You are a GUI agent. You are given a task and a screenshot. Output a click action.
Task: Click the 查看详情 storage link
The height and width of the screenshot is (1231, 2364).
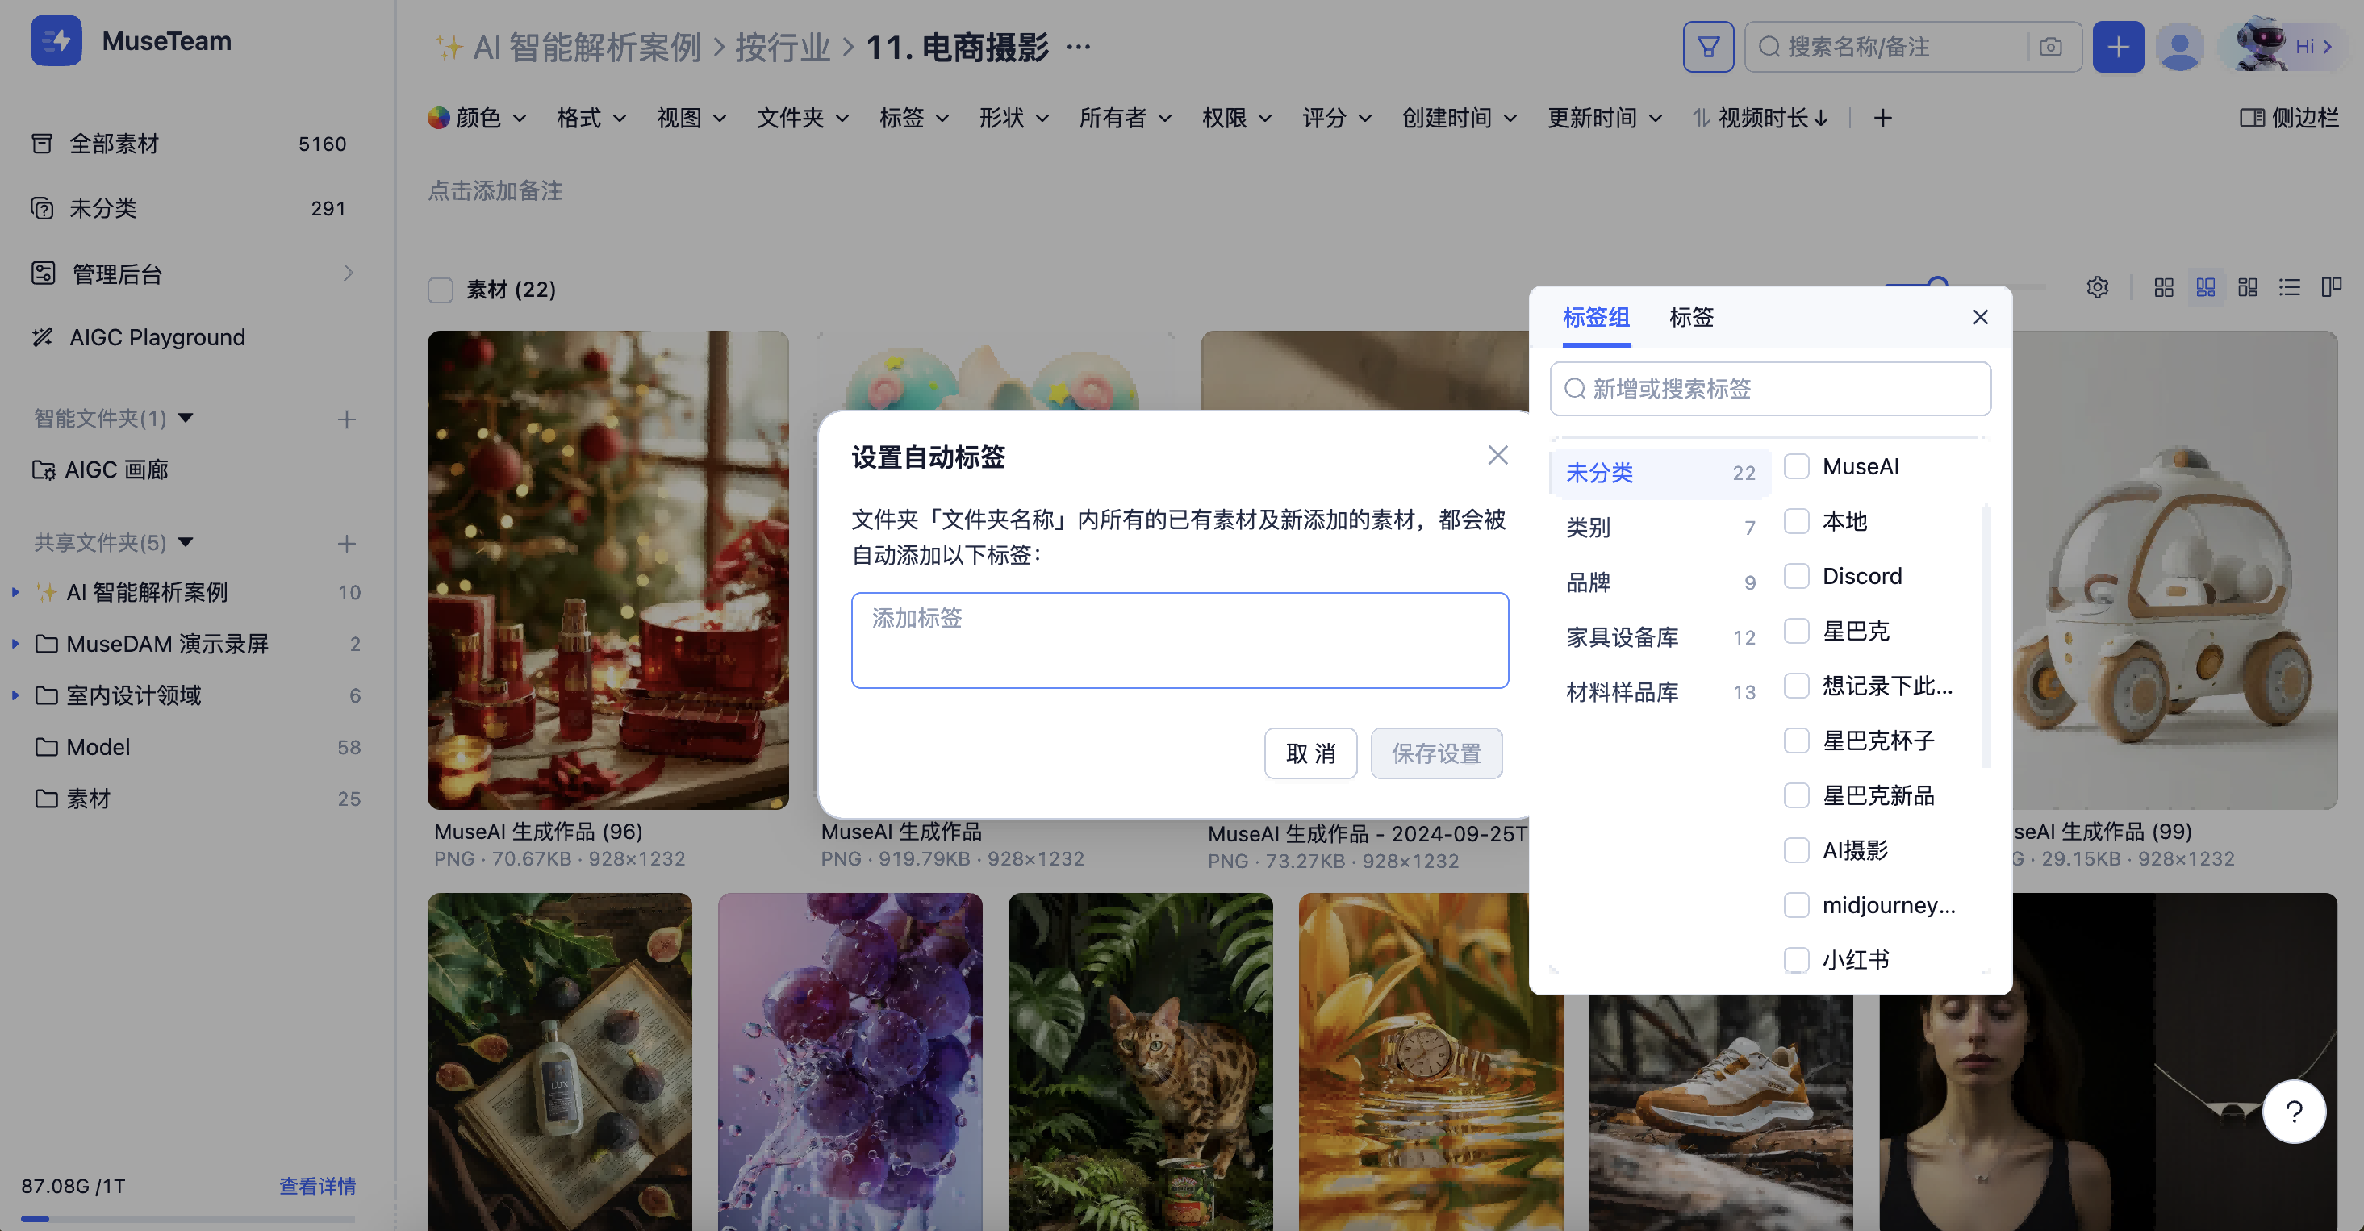[316, 1186]
